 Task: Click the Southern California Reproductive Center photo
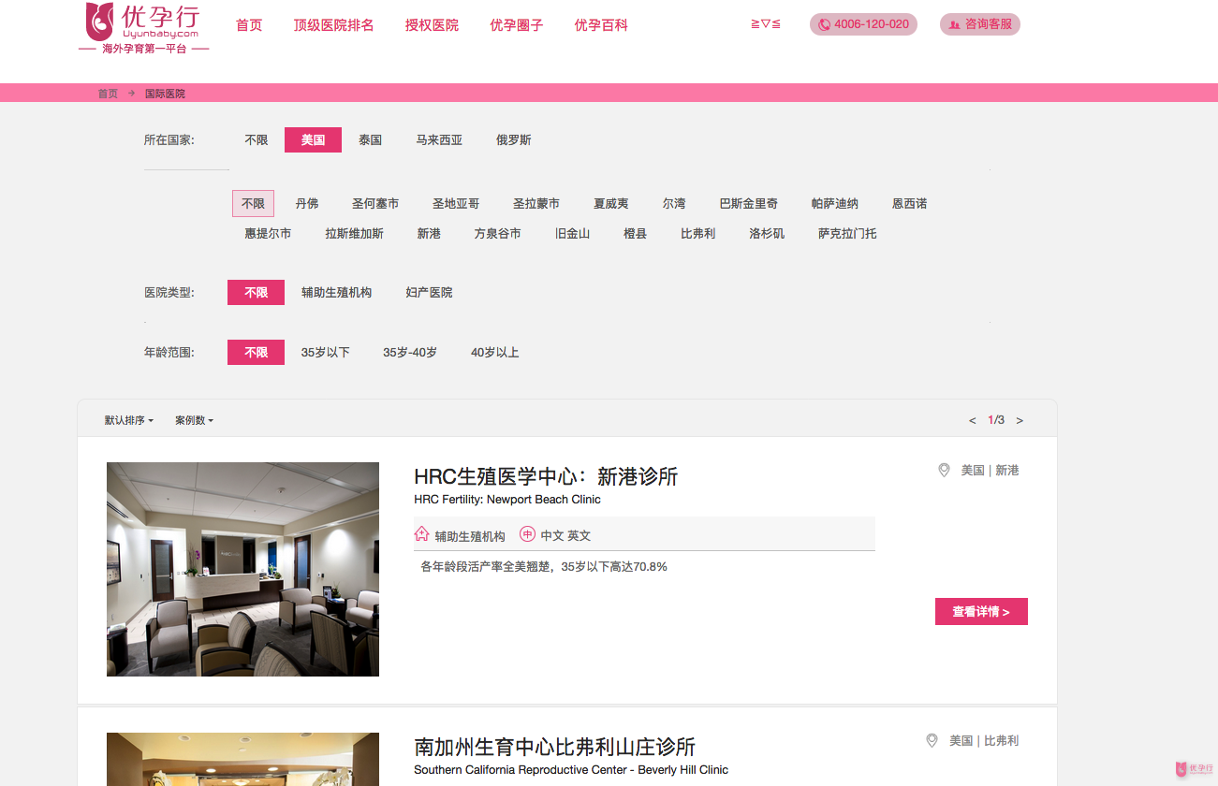click(x=242, y=759)
